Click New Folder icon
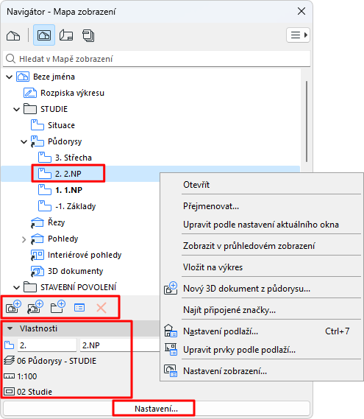Image resolution: width=364 pixels, height=419 pixels. [x=57, y=307]
